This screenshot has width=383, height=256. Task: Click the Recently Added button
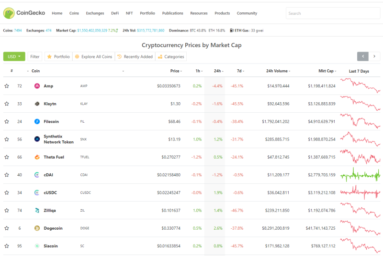(135, 56)
